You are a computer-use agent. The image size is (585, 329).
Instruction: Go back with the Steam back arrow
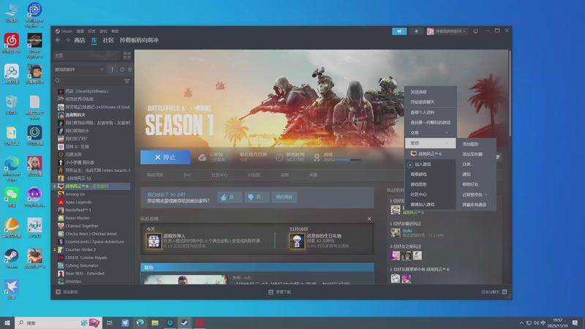tap(58, 40)
